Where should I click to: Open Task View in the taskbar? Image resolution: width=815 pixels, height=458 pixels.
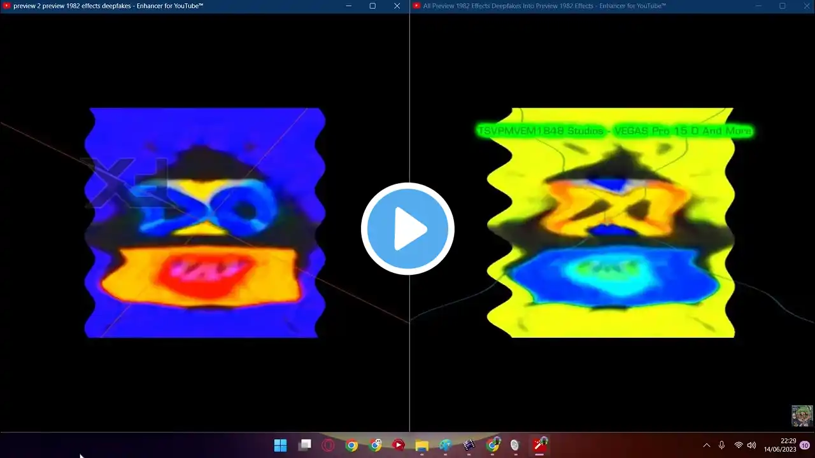305,445
